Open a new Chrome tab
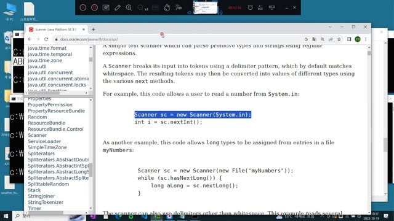This screenshot has width=394, height=221. pos(93,29)
